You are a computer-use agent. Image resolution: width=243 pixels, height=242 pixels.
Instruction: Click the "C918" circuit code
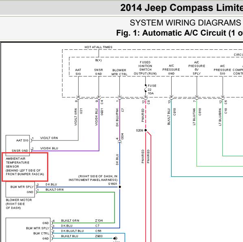tap(174, 112)
